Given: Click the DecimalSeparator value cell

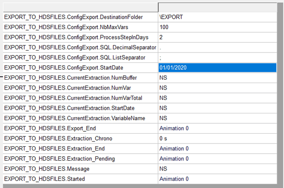Looking at the screenshot, I should pos(217,48).
